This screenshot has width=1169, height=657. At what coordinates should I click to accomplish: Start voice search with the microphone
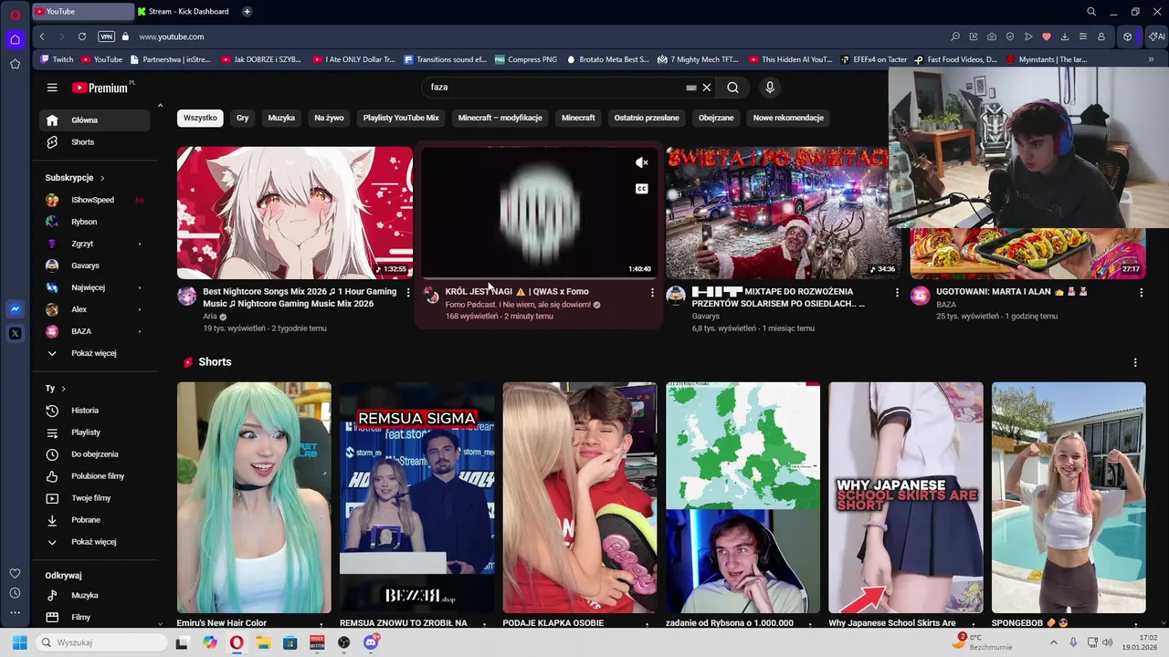click(x=770, y=88)
